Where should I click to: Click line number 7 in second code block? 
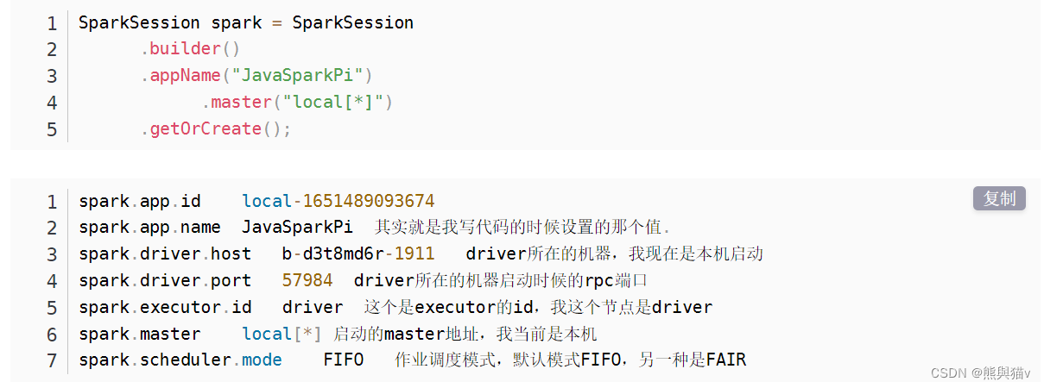pos(53,361)
